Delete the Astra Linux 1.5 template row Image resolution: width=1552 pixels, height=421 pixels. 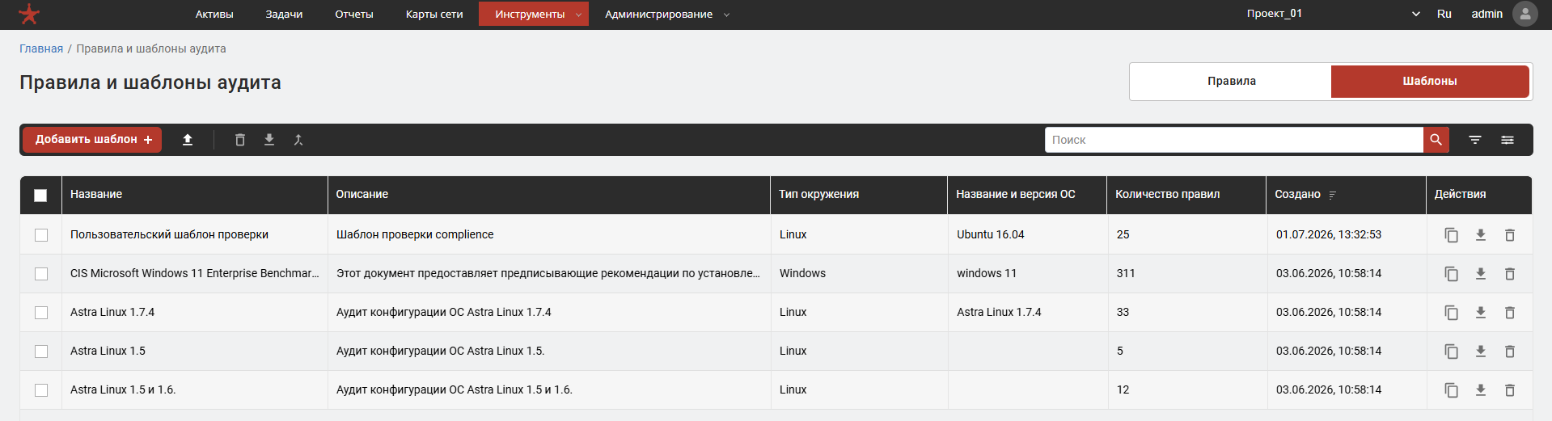(1510, 352)
